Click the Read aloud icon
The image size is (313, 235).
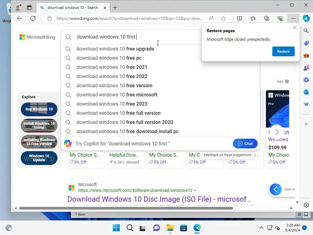point(211,18)
